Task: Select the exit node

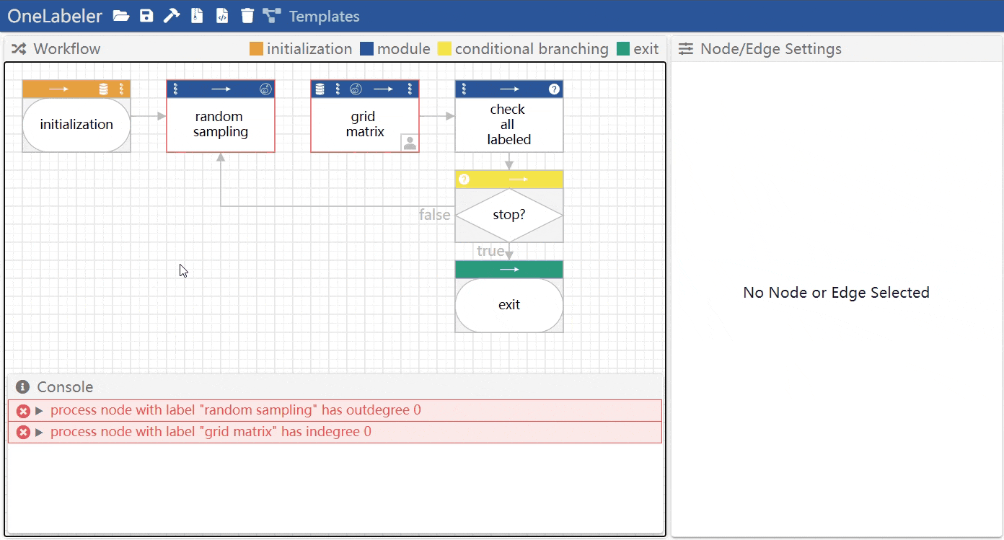Action: pos(509,305)
